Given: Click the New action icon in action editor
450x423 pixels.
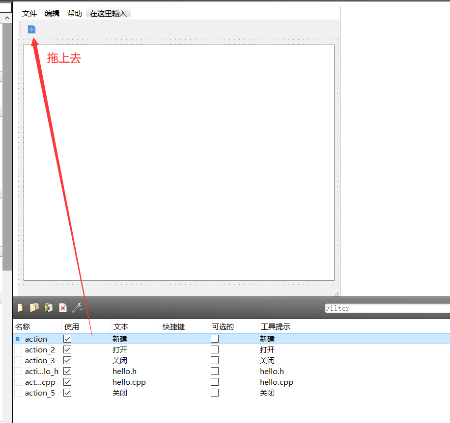Looking at the screenshot, I should pos(20,308).
